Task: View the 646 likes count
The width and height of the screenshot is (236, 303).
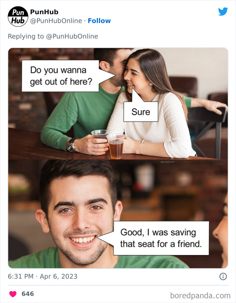Action: (28, 294)
